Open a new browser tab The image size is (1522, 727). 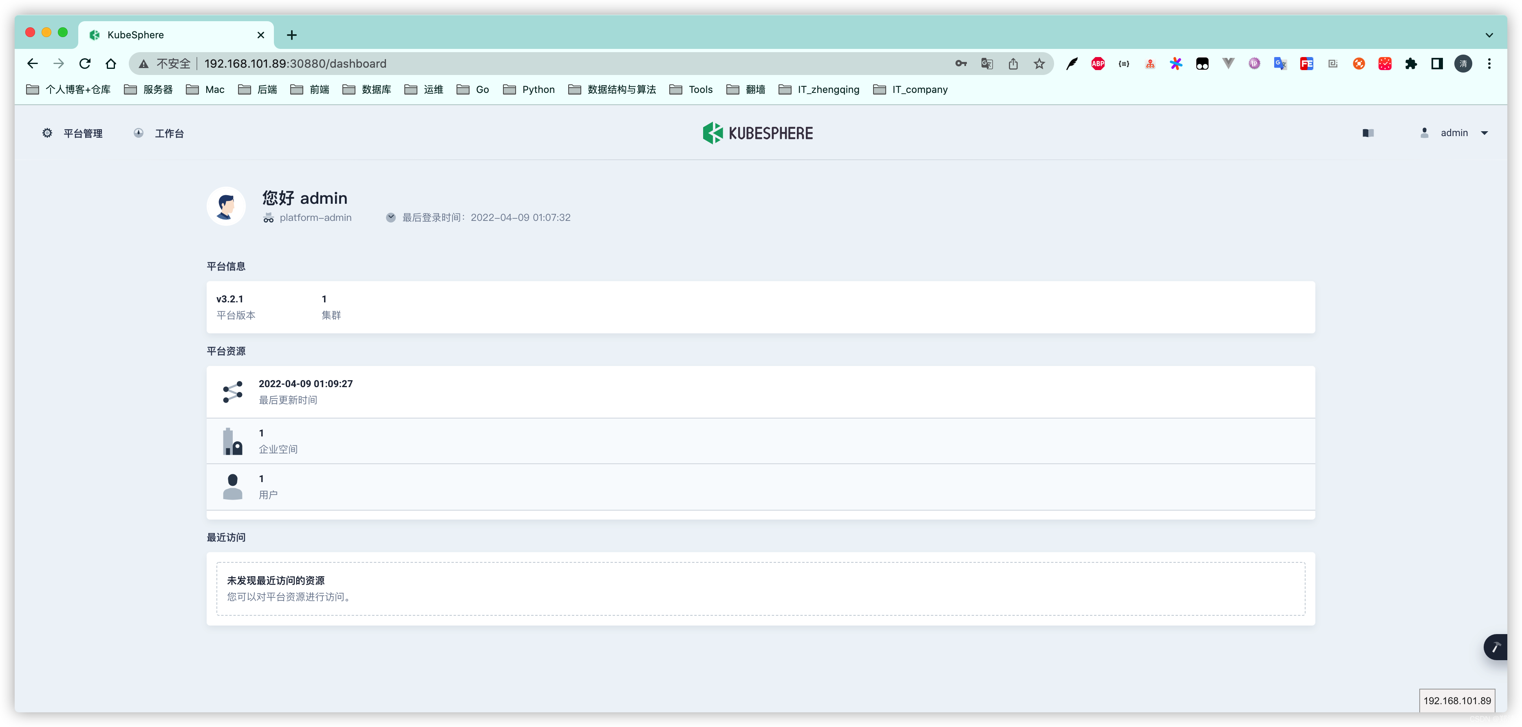[x=292, y=35]
